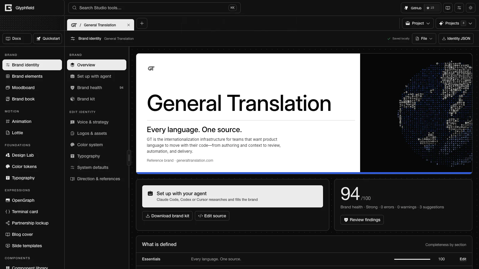
Task: Open the Docs button
Action: pyautogui.click(x=17, y=39)
